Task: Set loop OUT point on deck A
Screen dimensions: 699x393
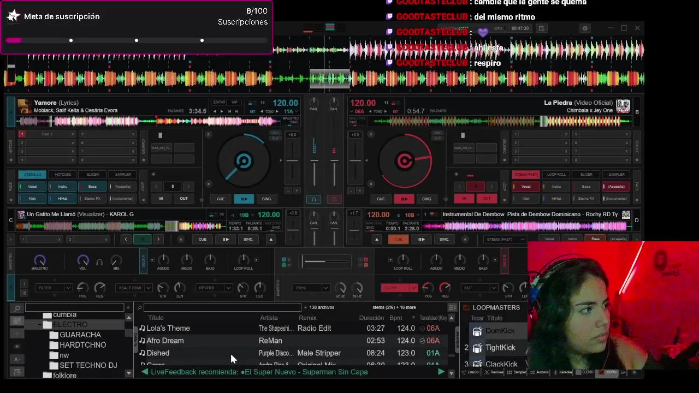Action: [184, 199]
